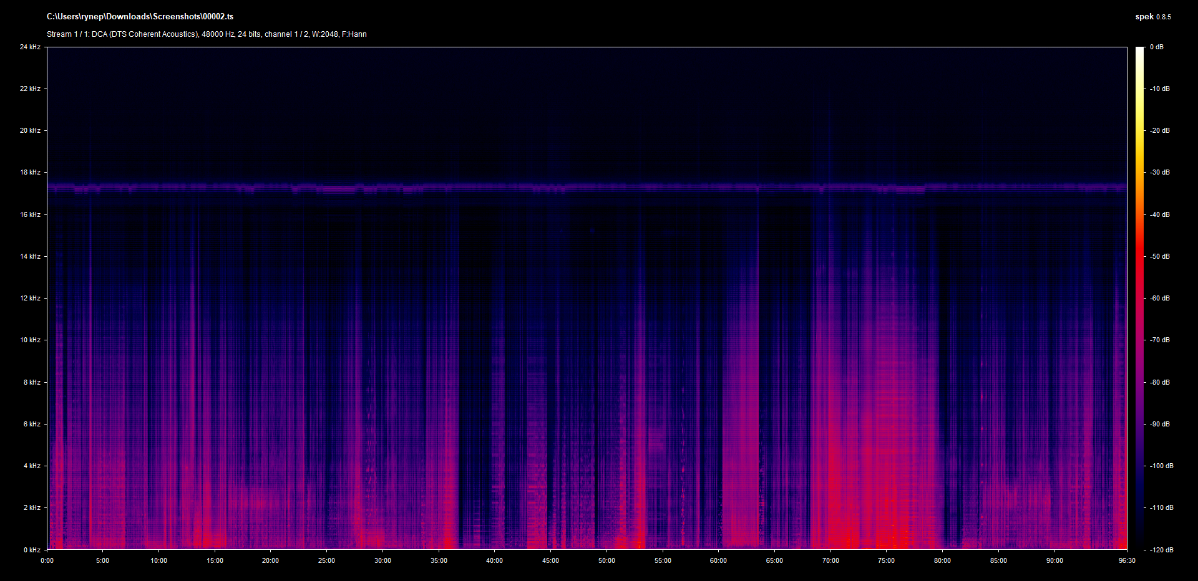The width and height of the screenshot is (1198, 581).
Task: Click the file path title 00002.ts
Action: point(140,17)
